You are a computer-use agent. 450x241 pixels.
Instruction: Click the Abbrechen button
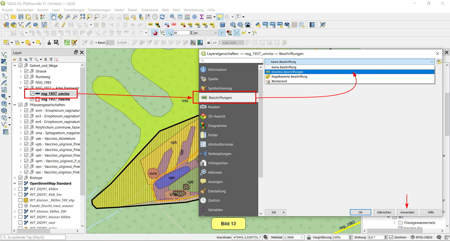click(384, 212)
